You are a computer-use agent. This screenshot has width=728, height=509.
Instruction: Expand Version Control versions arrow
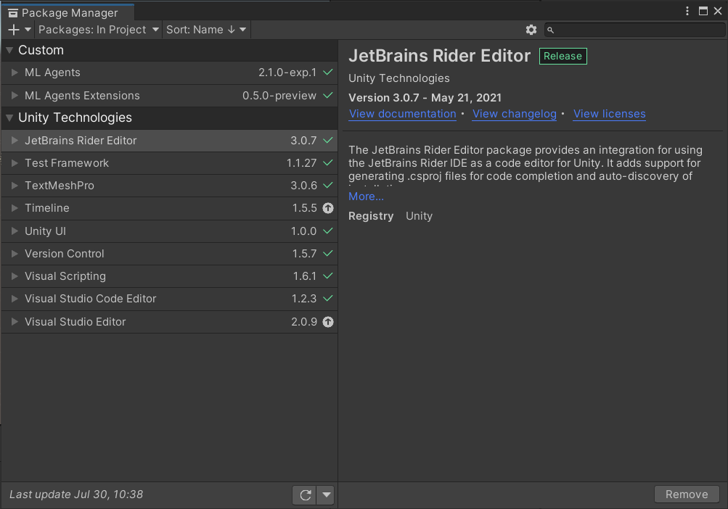tap(15, 254)
